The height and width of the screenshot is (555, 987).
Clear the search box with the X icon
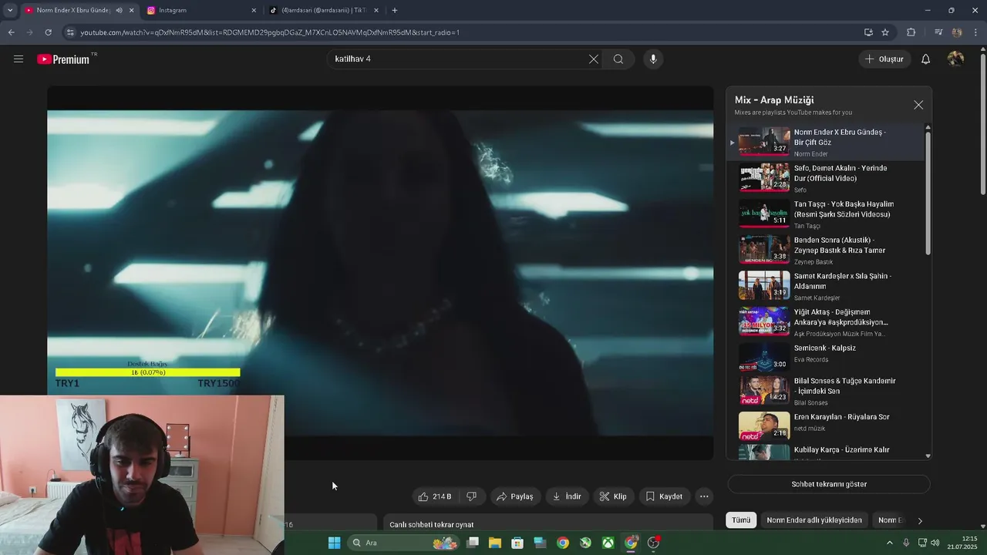tap(594, 59)
